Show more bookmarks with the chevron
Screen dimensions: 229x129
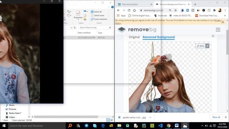tap(225, 15)
